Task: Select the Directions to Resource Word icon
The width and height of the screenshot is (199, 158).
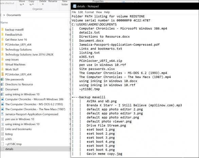Action: (x=2, y=84)
